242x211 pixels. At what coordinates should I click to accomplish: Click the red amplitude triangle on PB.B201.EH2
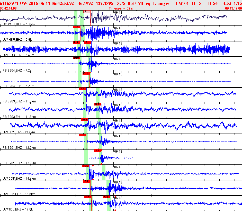101,164
